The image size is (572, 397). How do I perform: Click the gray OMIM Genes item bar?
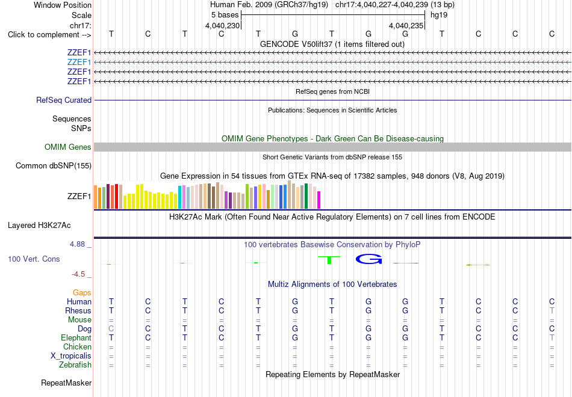tap(332, 147)
